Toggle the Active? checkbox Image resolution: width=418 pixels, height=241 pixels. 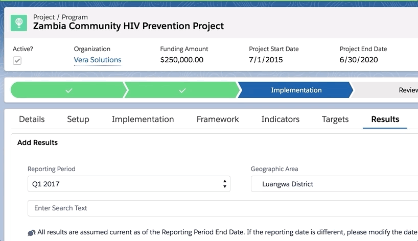point(17,61)
